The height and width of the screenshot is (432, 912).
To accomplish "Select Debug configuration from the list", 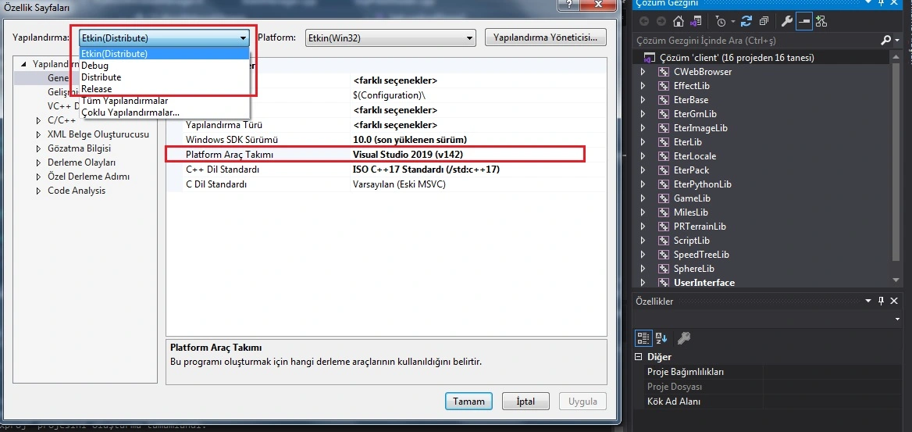I will (94, 66).
